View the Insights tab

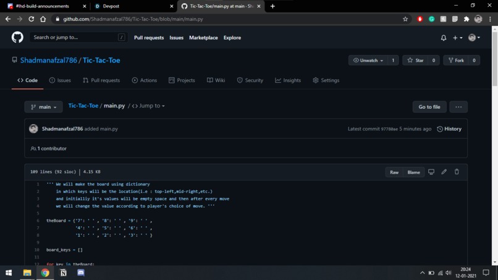tap(288, 80)
